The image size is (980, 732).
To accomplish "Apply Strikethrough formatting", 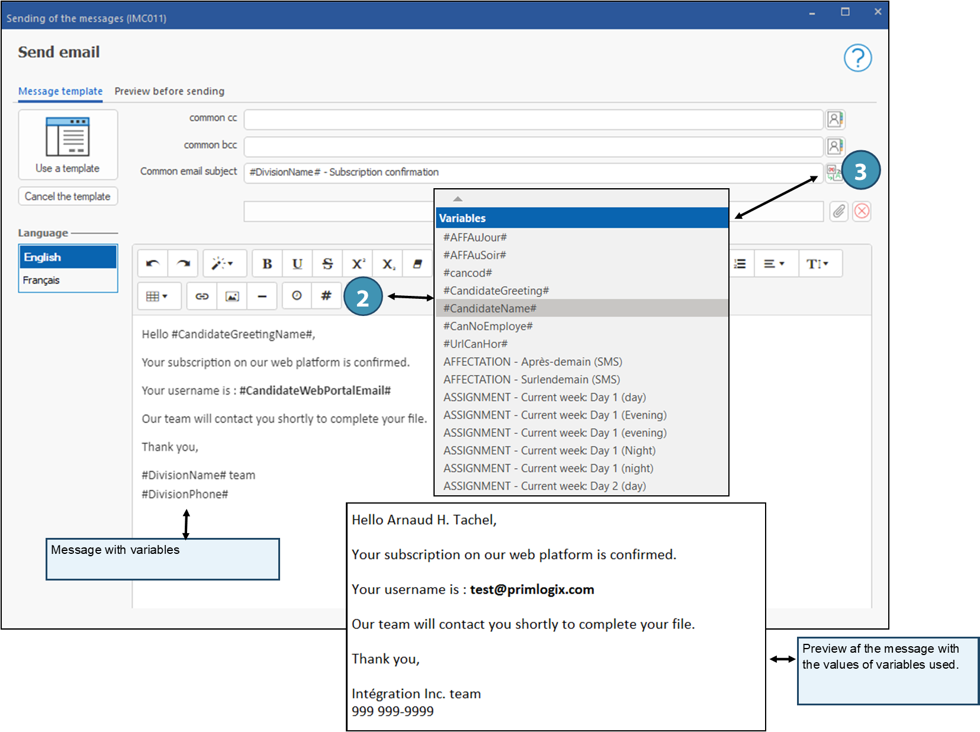I will pyautogui.click(x=327, y=264).
